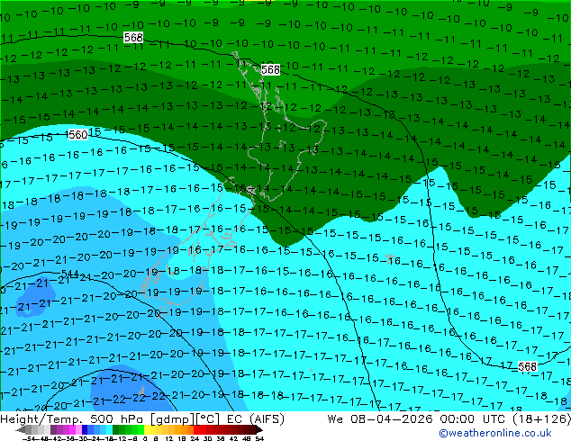Click the 560 contour label
This screenshot has width=571, height=441.
[x=77, y=135]
